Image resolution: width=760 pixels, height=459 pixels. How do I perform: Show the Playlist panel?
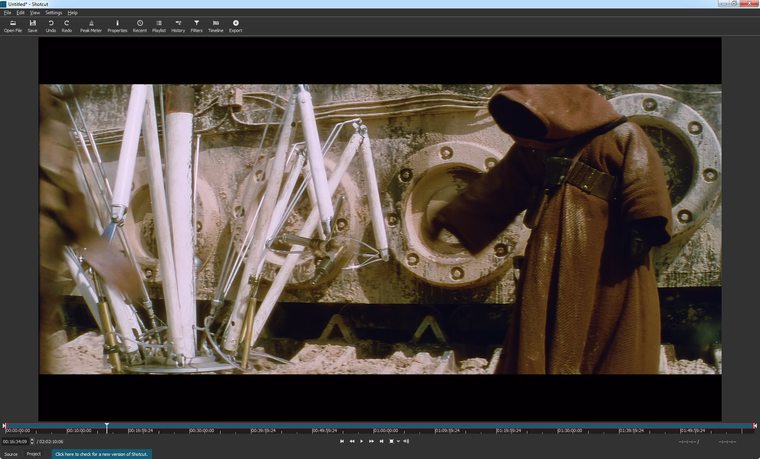pos(159,26)
